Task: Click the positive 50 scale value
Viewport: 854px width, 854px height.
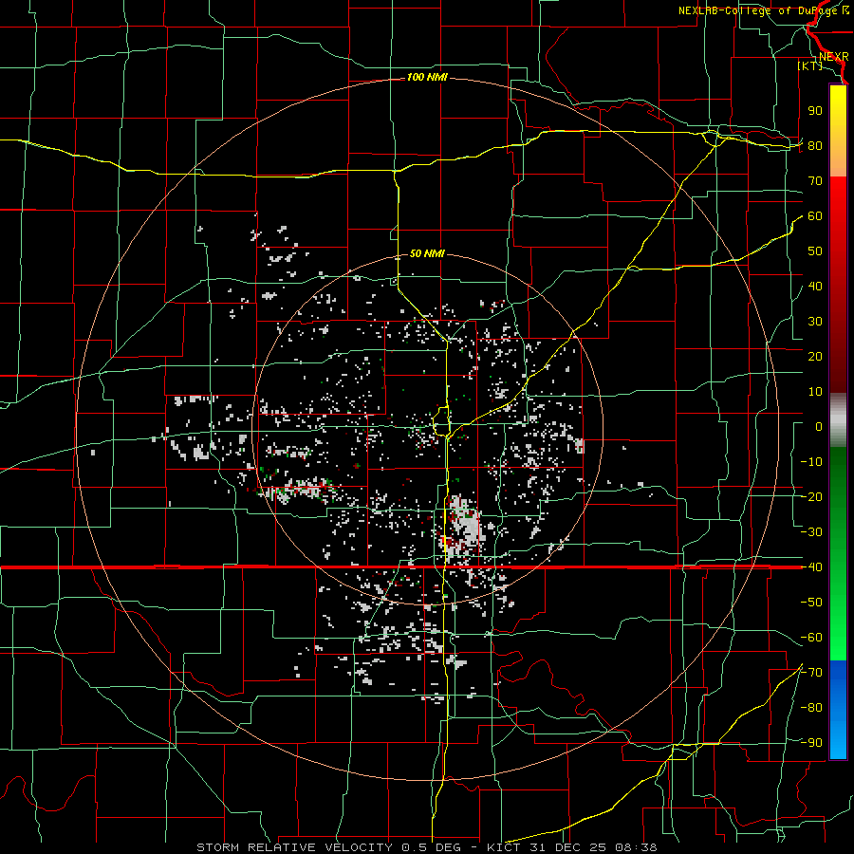Action: [x=815, y=251]
